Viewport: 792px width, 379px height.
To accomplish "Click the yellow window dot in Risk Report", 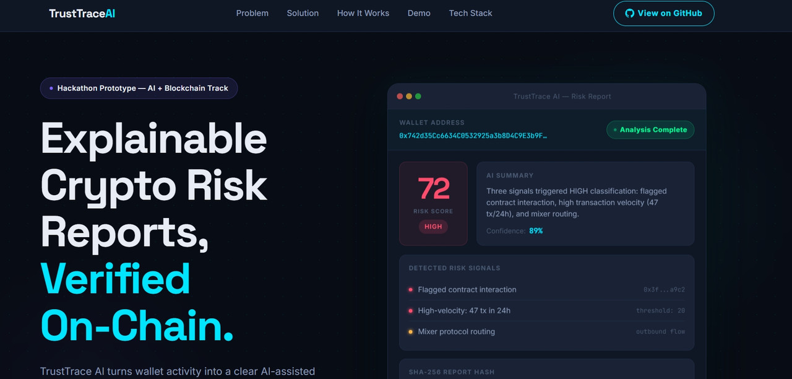I will tap(409, 96).
